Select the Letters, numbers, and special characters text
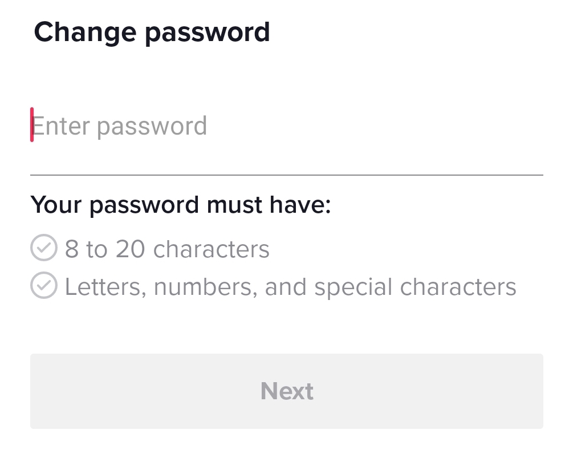Viewport: 565px width, 462px height. coord(290,287)
